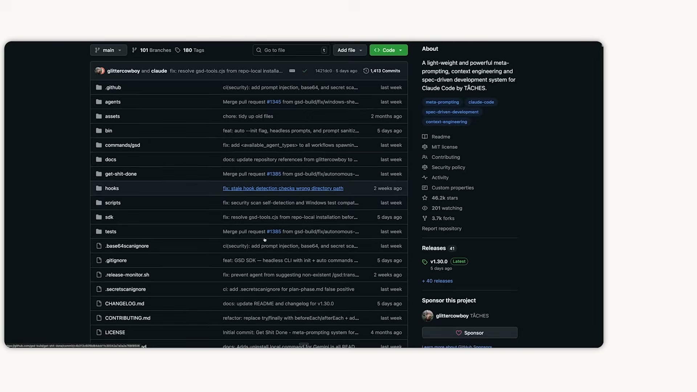The width and height of the screenshot is (697, 392).
Task: Open the .github folder
Action: coord(113,87)
